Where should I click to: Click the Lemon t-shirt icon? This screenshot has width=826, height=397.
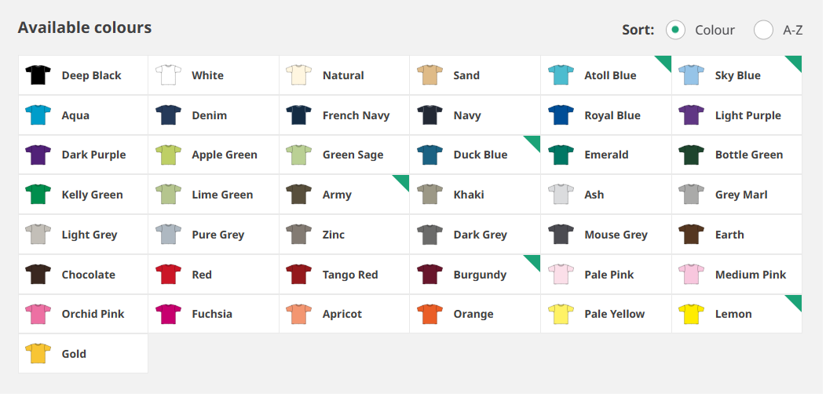point(692,314)
